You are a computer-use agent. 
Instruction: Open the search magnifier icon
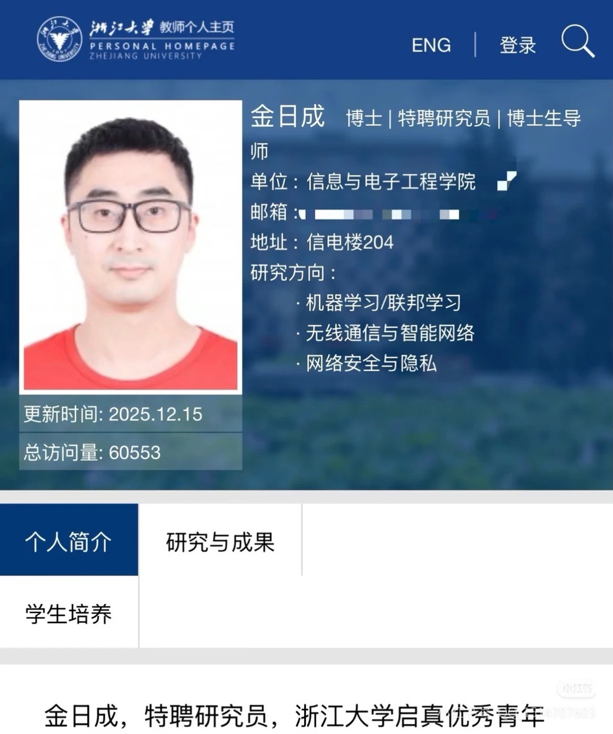[x=578, y=41]
